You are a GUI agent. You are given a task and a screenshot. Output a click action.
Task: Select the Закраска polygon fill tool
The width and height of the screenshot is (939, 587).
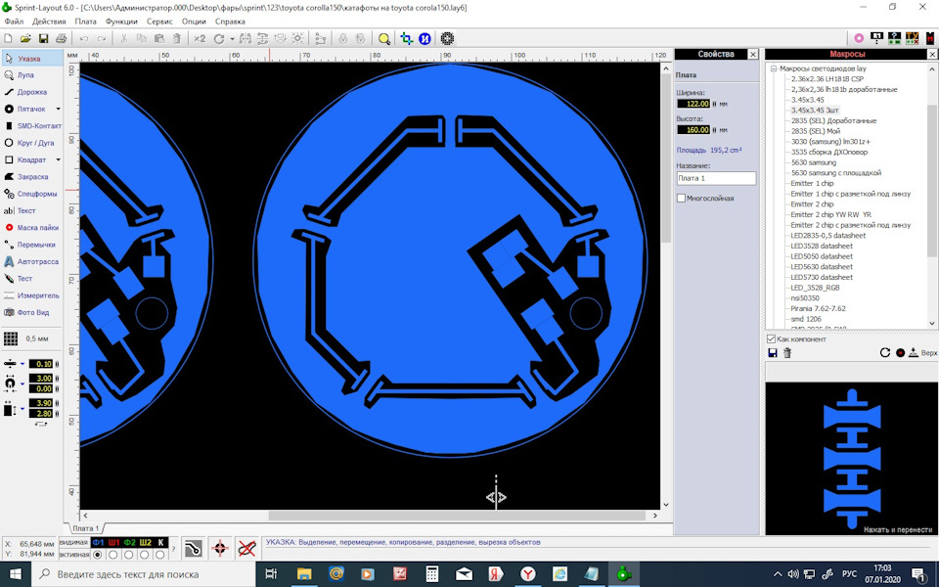click(31, 177)
